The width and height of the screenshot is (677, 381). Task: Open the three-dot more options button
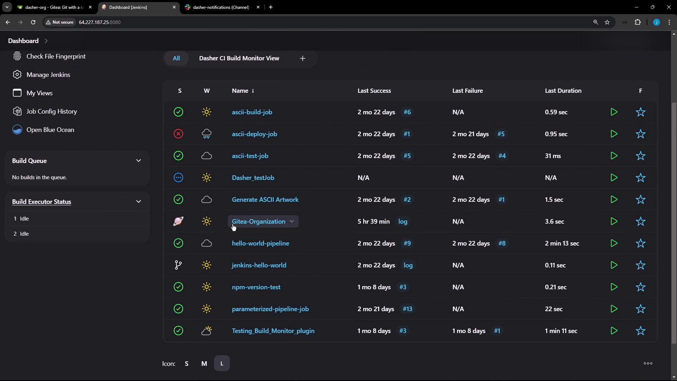coord(648,364)
